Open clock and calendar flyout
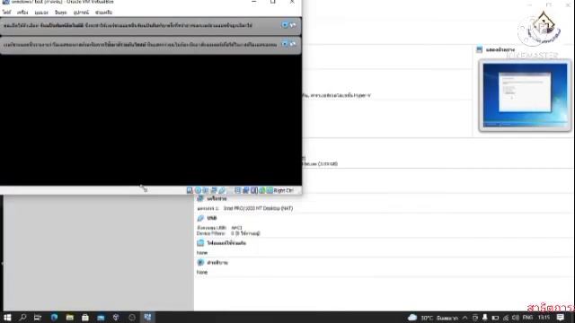Screen dimensions: 575x323 point(544,318)
